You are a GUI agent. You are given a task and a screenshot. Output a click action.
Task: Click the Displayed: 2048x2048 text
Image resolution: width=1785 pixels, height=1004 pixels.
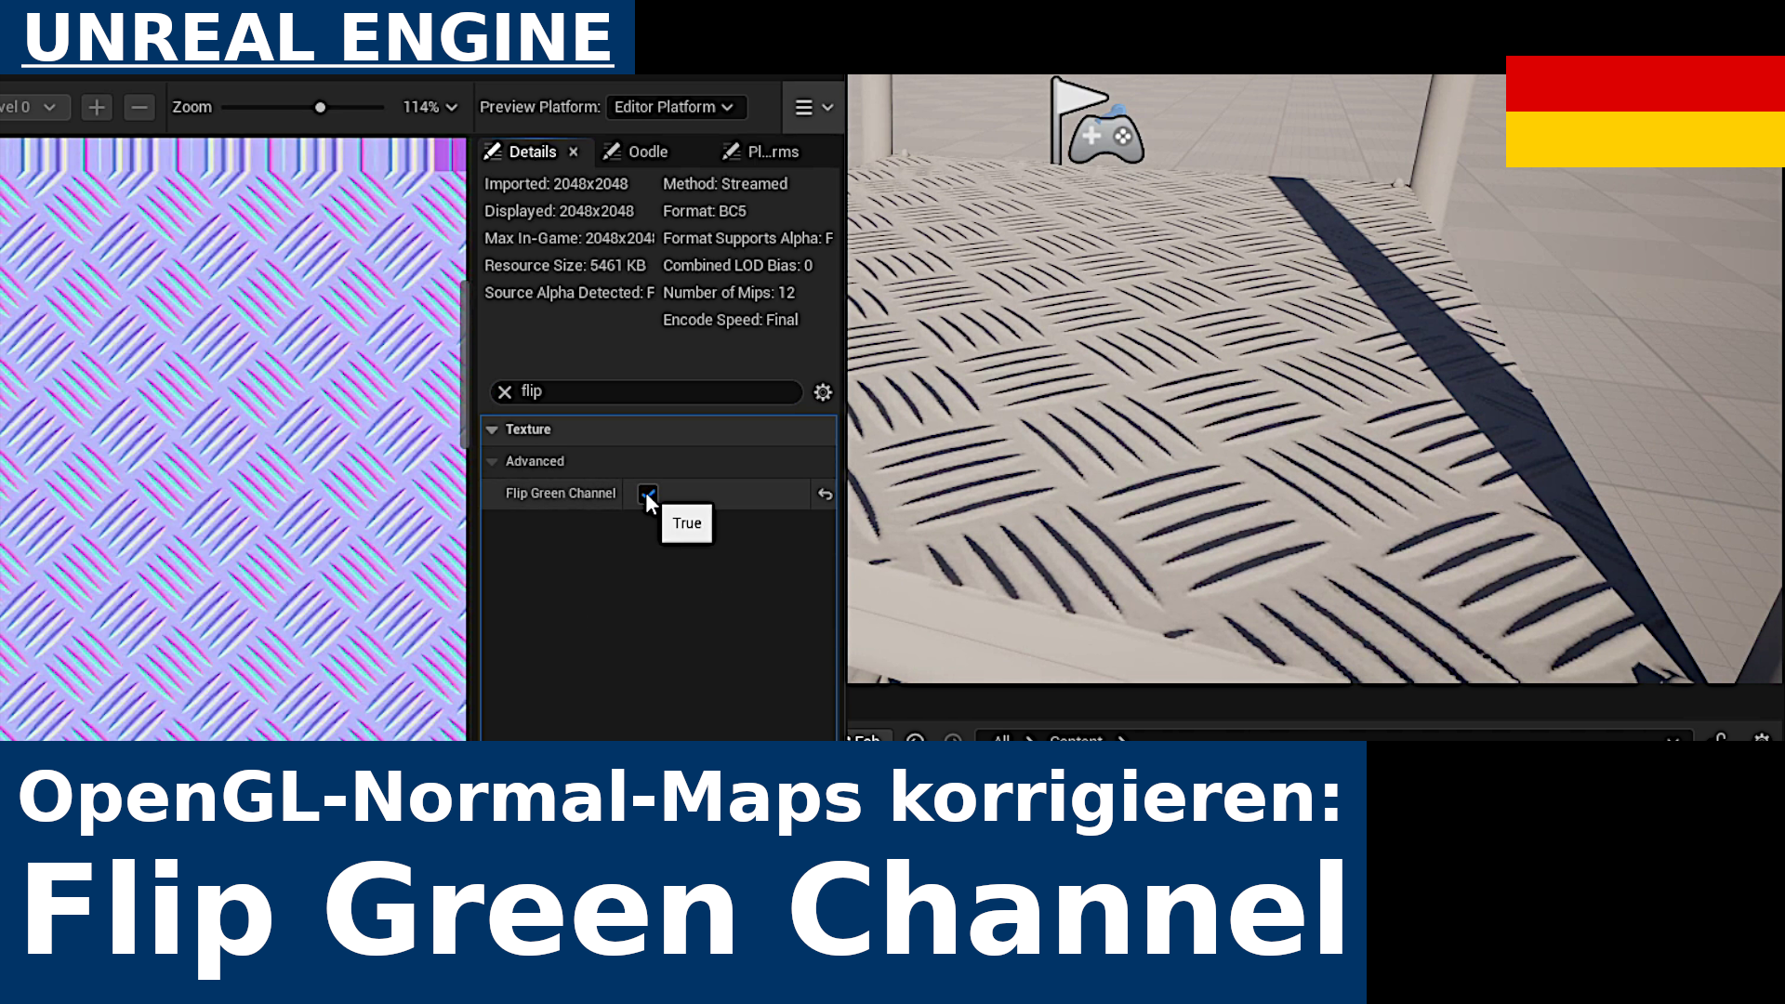(559, 212)
